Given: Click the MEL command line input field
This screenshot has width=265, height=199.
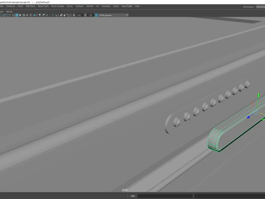Looking at the screenshot, I should (165, 196).
